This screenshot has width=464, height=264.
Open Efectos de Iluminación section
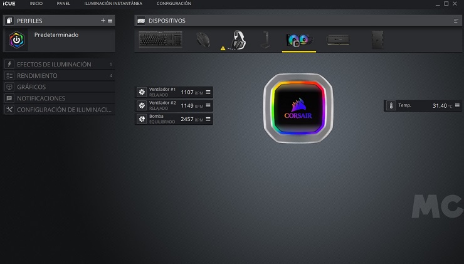pyautogui.click(x=54, y=65)
